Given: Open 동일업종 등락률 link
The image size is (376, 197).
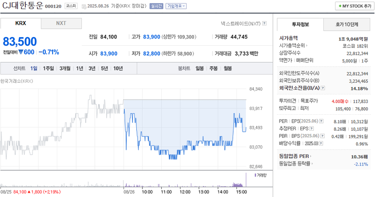Looking at the screenshot, I should tap(296, 164).
